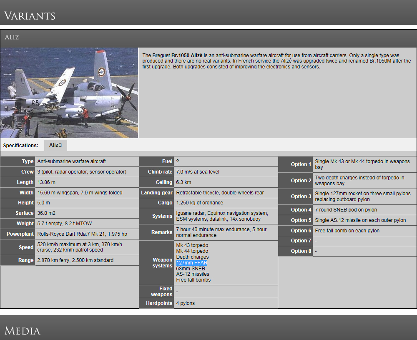Click the 36.0 m2 surface value
Viewport: 417px width, 340px height.
(x=46, y=213)
